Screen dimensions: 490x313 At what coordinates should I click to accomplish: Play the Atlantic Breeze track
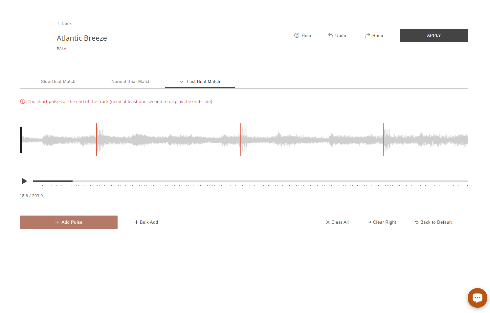click(24, 181)
